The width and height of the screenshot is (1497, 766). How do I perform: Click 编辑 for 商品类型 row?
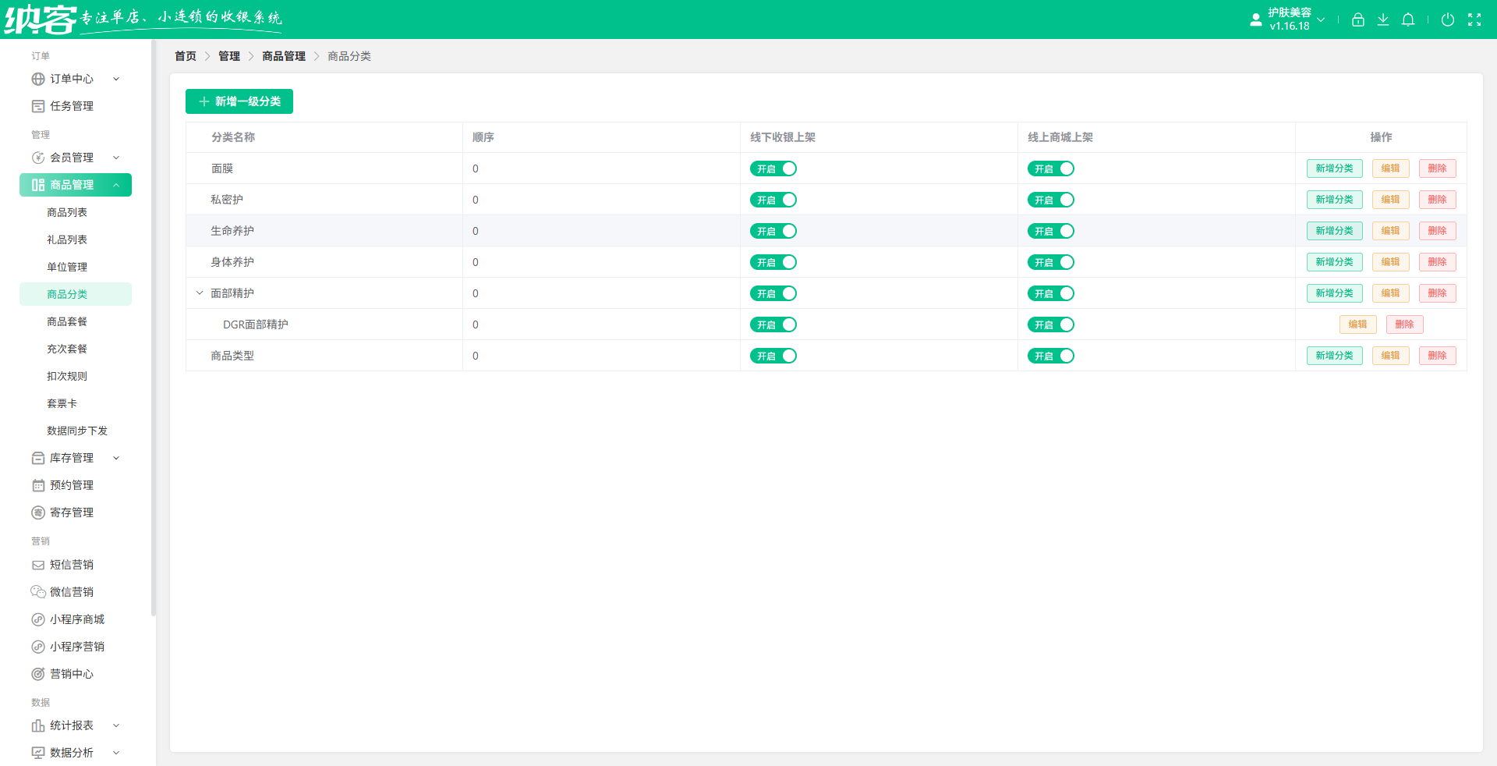click(x=1390, y=356)
